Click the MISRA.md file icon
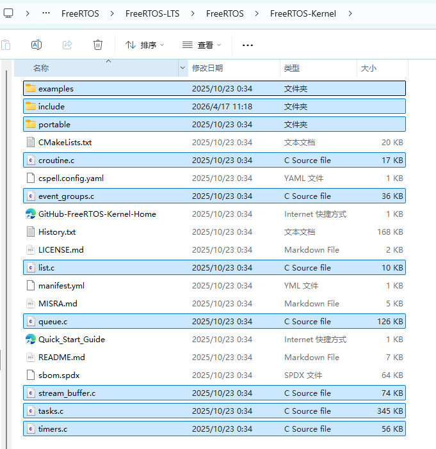Viewport: 436px width, 449px height. click(x=31, y=304)
